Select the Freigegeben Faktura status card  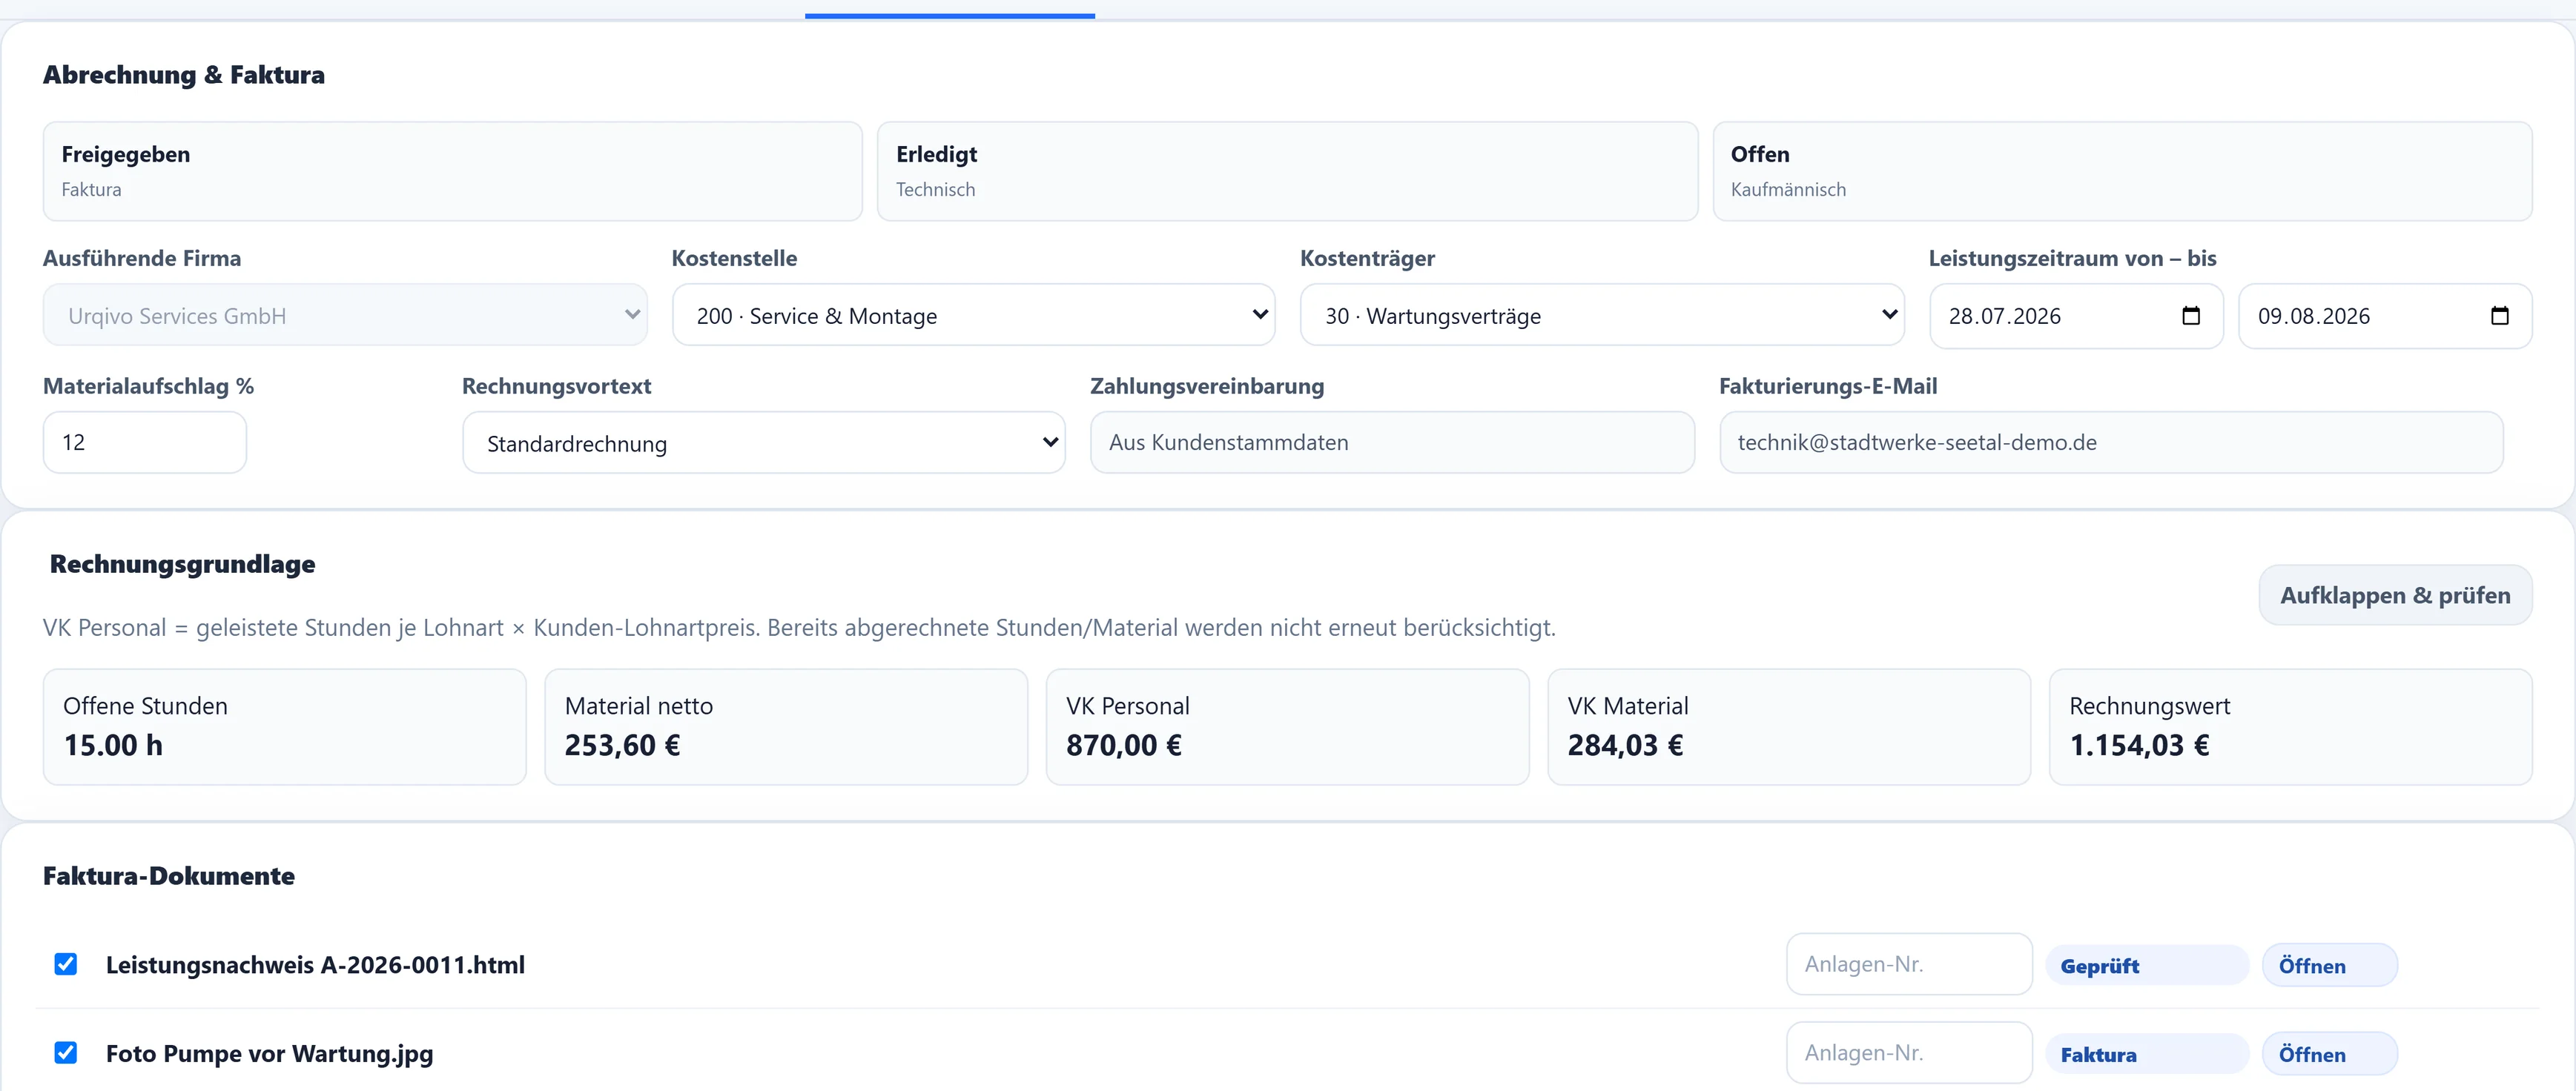pyautogui.click(x=452, y=171)
